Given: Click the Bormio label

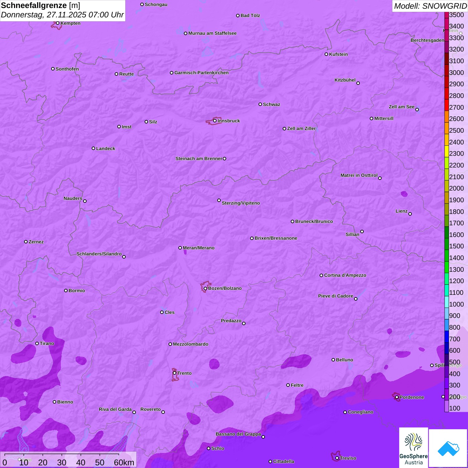Looking at the screenshot, I should tap(77, 290).
